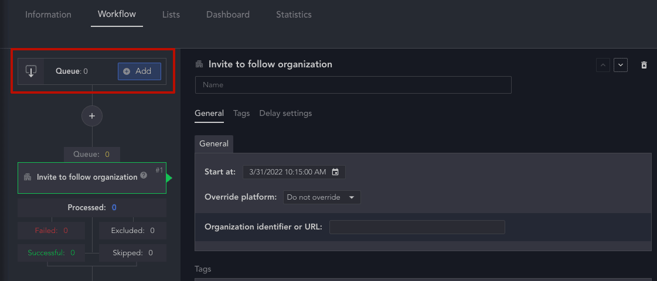This screenshot has width=657, height=281.
Task: Click the Start at date field
Action: [294, 172]
